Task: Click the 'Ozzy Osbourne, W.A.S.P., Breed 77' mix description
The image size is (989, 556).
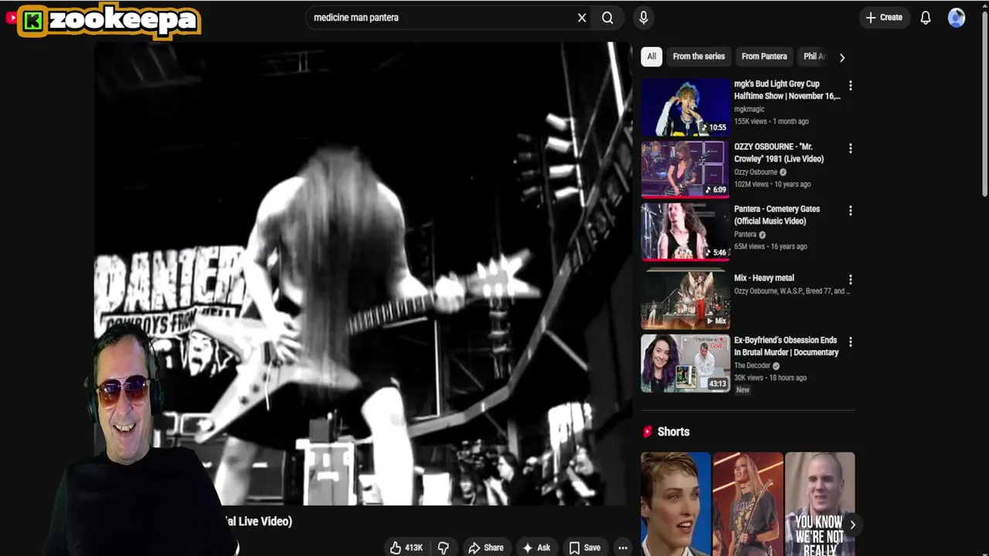Action: pyautogui.click(x=791, y=291)
